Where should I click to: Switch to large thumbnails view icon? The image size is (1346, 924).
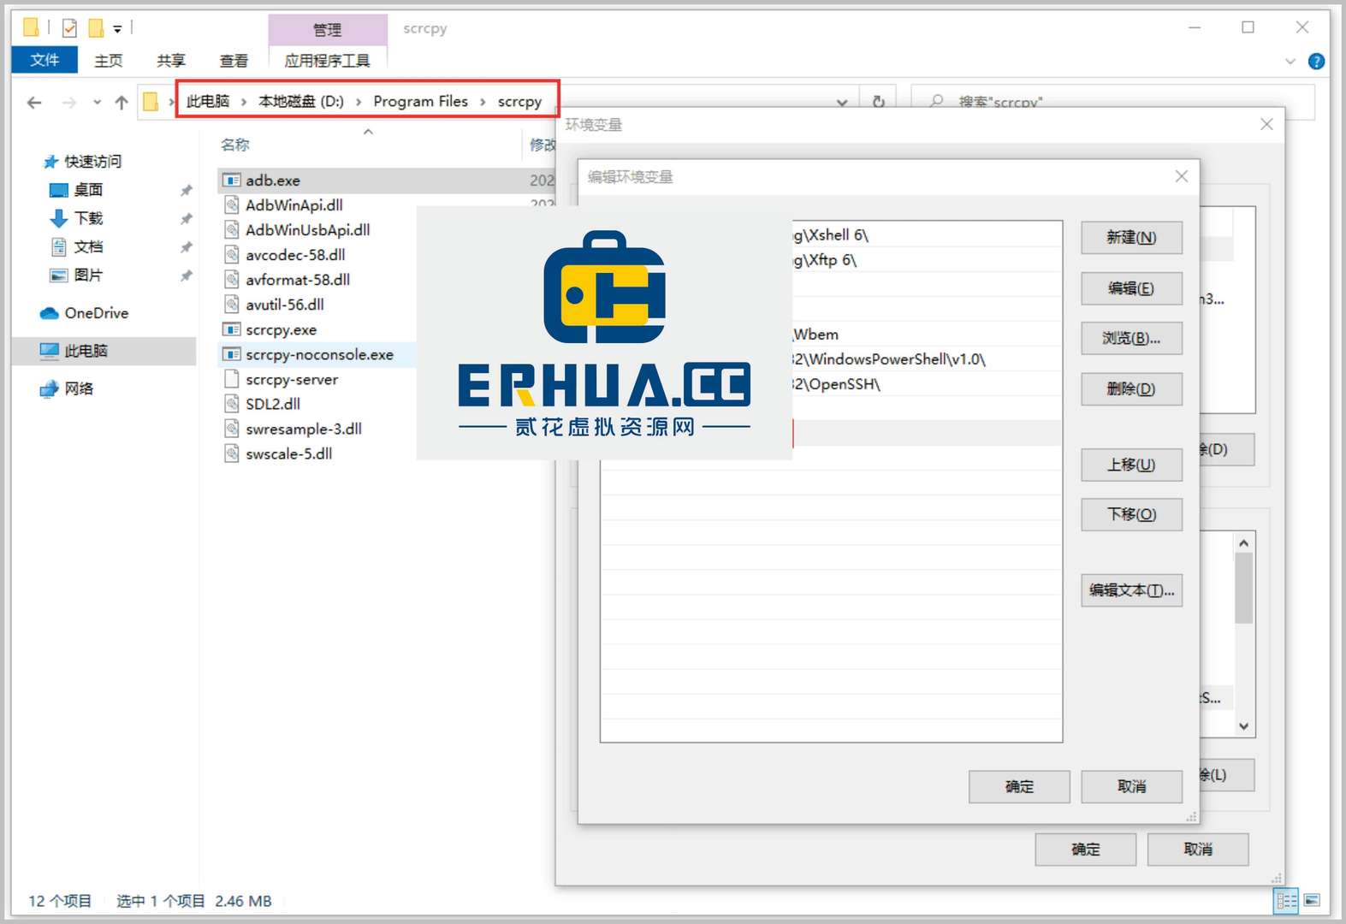pyautogui.click(x=1312, y=900)
